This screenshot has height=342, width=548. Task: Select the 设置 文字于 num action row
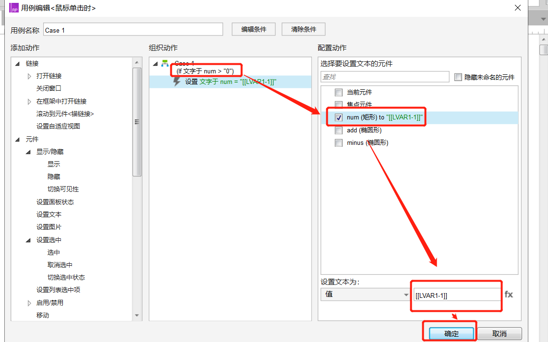[x=230, y=82]
